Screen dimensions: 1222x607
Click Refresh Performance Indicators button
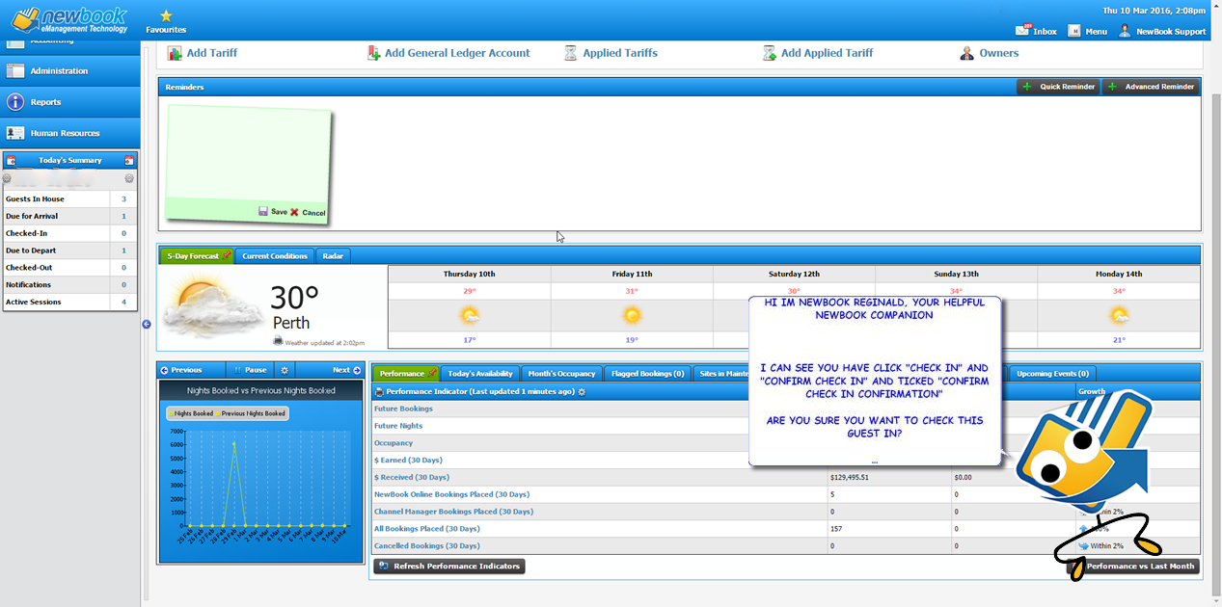click(449, 567)
